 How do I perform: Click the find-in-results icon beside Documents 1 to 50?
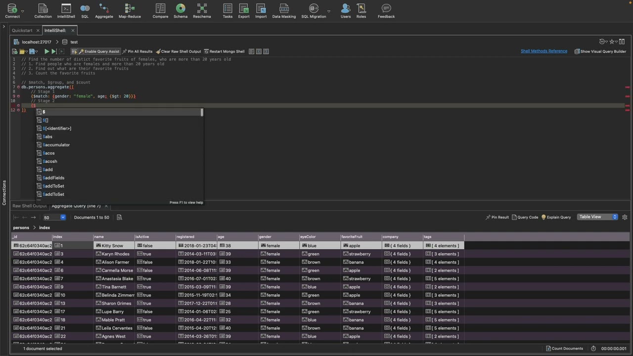(x=119, y=217)
